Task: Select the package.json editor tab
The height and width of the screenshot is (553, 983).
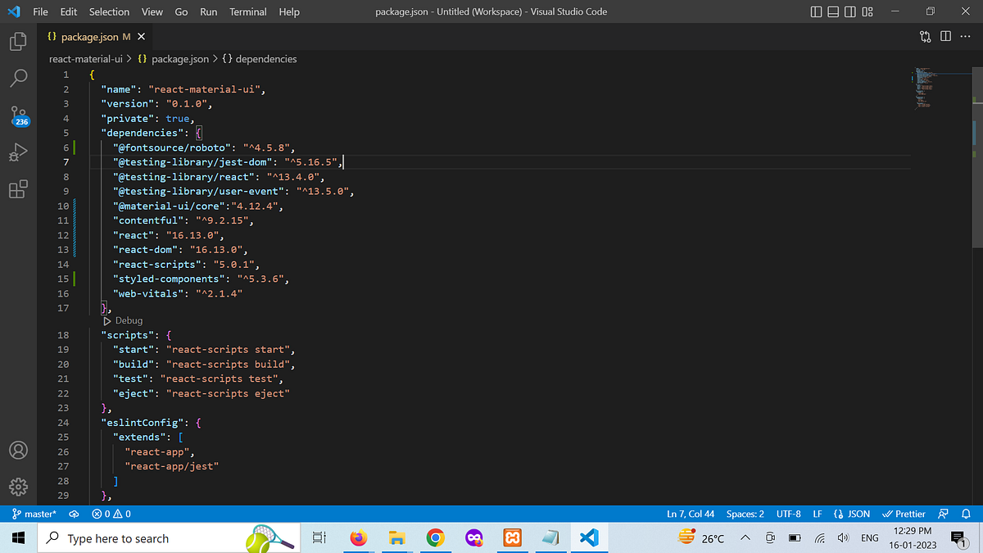Action: pos(90,36)
